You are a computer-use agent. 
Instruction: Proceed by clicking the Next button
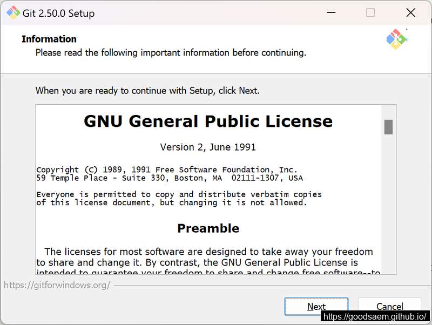pyautogui.click(x=316, y=306)
